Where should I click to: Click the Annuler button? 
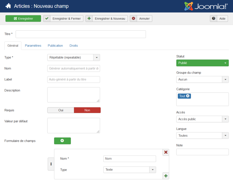coord(141,18)
